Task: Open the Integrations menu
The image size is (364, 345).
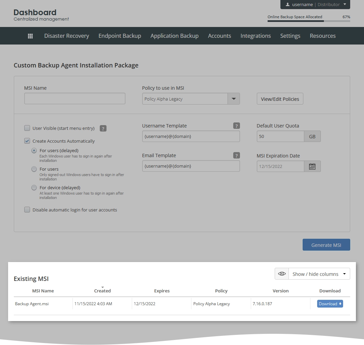Action: pyautogui.click(x=255, y=36)
